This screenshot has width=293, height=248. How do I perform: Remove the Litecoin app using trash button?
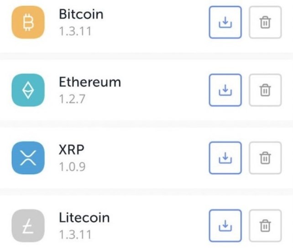tap(265, 226)
